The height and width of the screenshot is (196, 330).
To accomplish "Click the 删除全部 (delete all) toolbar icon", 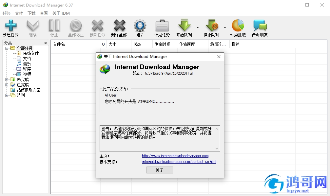I will pyautogui.click(x=119, y=26).
